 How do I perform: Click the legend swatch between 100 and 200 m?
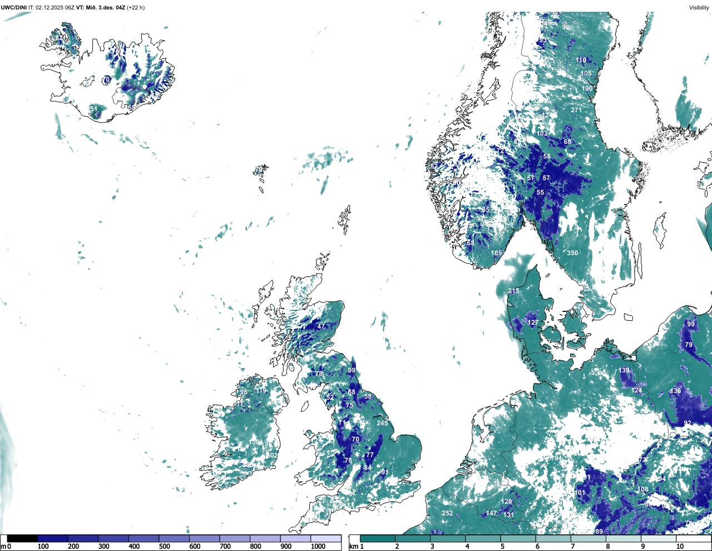53,538
